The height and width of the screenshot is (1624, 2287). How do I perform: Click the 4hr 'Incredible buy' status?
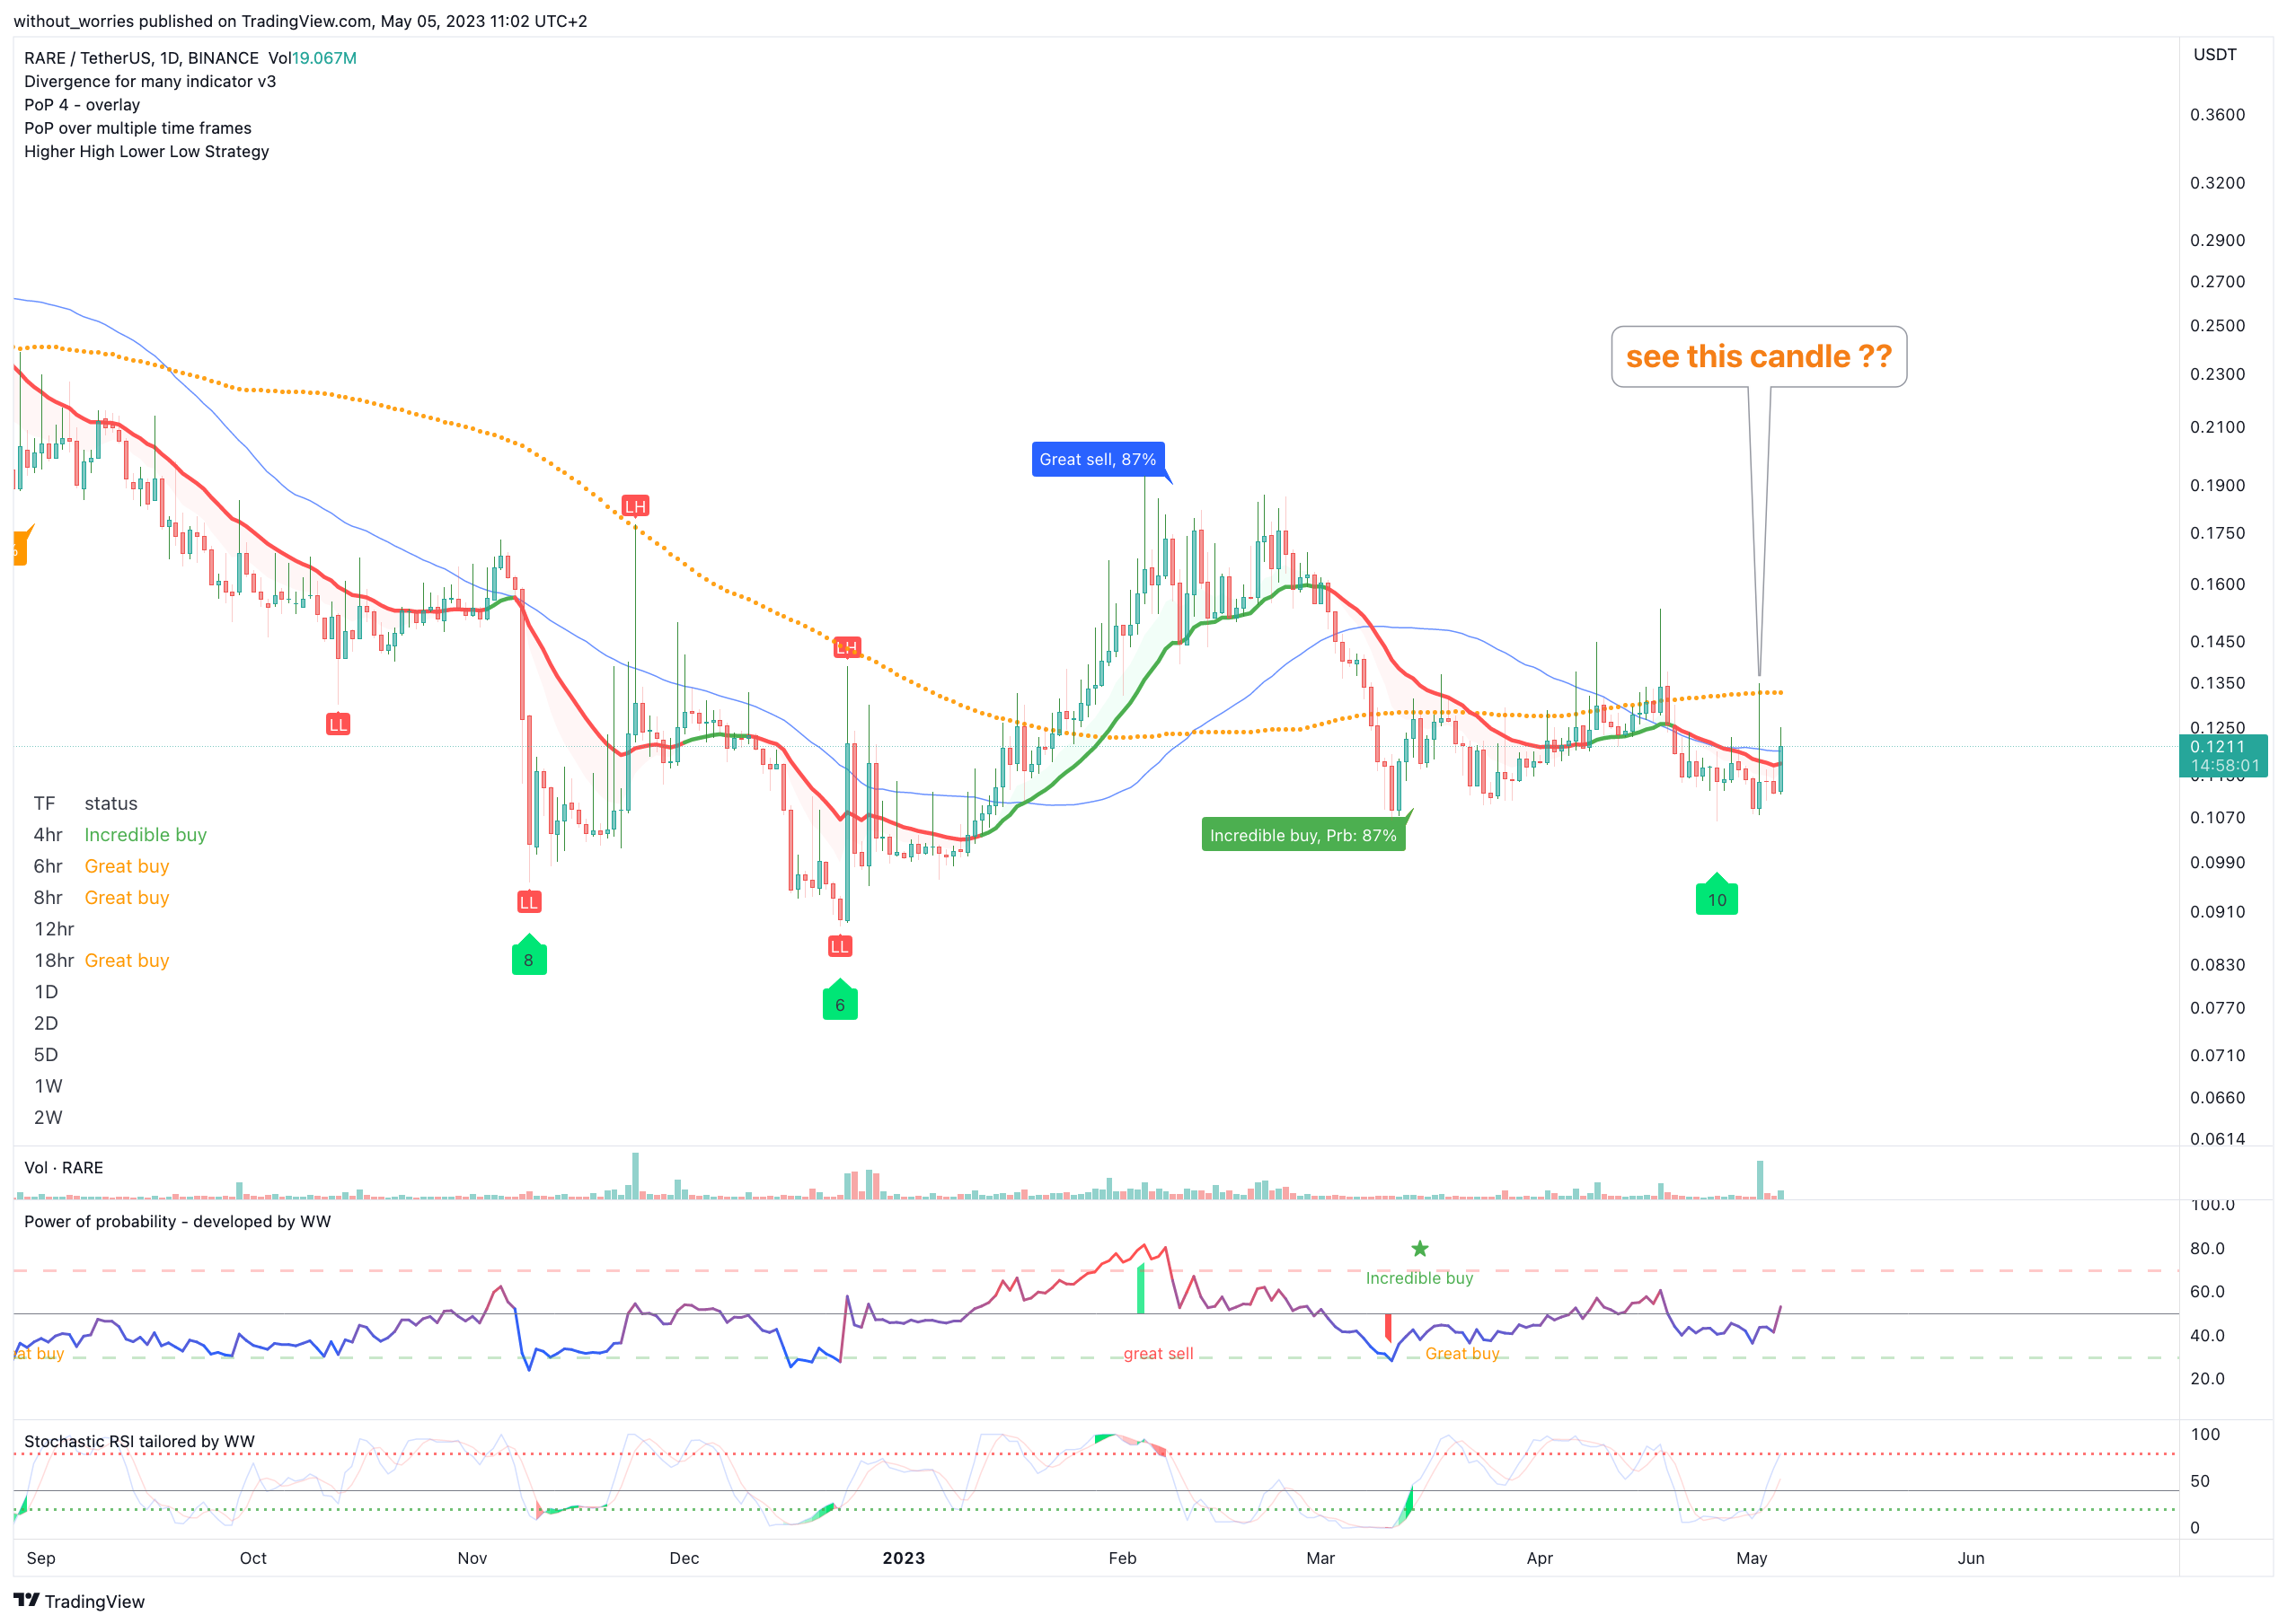145,834
